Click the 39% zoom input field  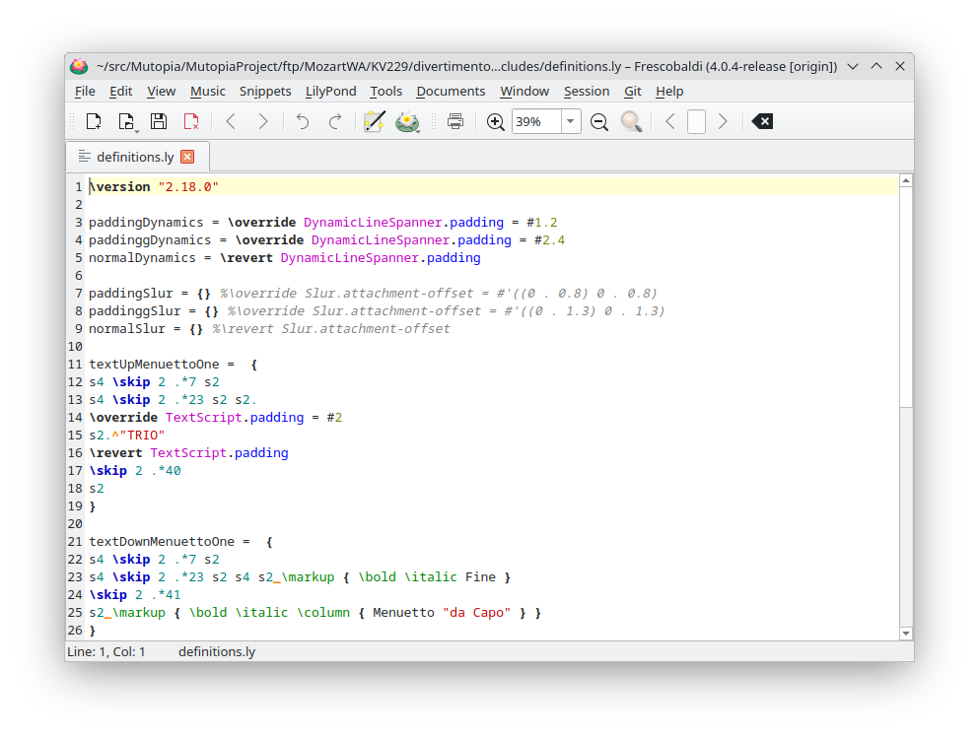[x=537, y=121]
